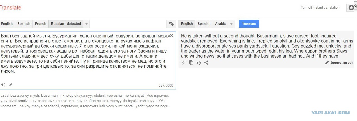Focus the Russian source text box
Screen dimensions: 357x121
(87, 60)
